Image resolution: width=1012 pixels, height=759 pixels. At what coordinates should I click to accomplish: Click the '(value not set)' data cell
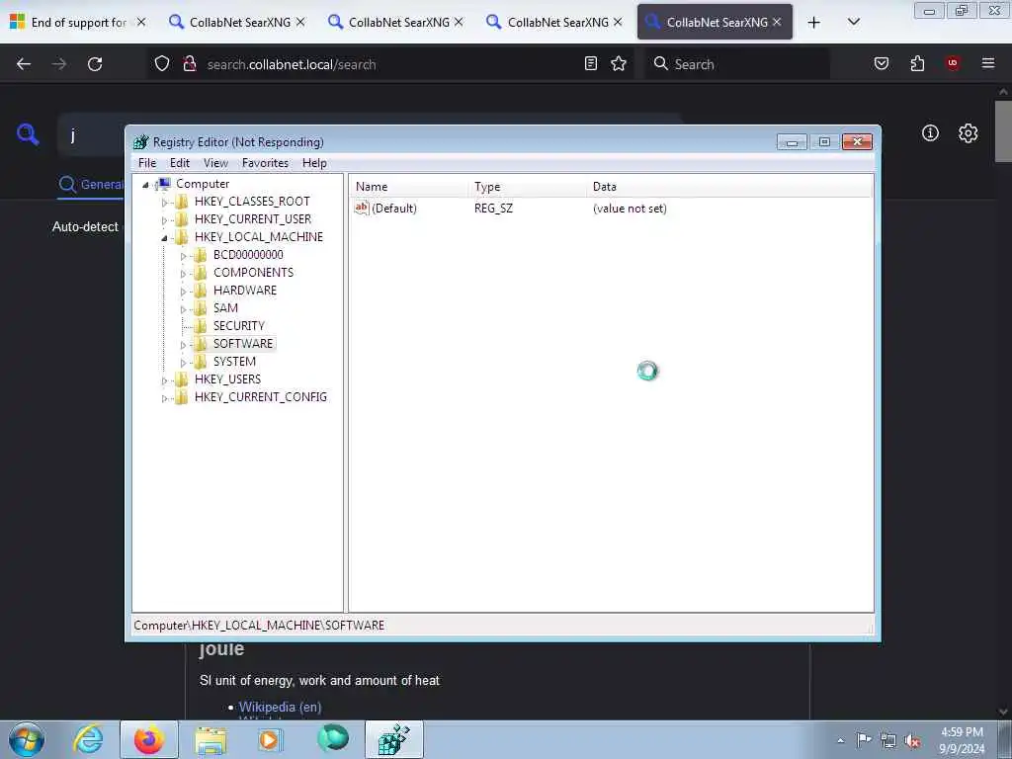pyautogui.click(x=630, y=209)
